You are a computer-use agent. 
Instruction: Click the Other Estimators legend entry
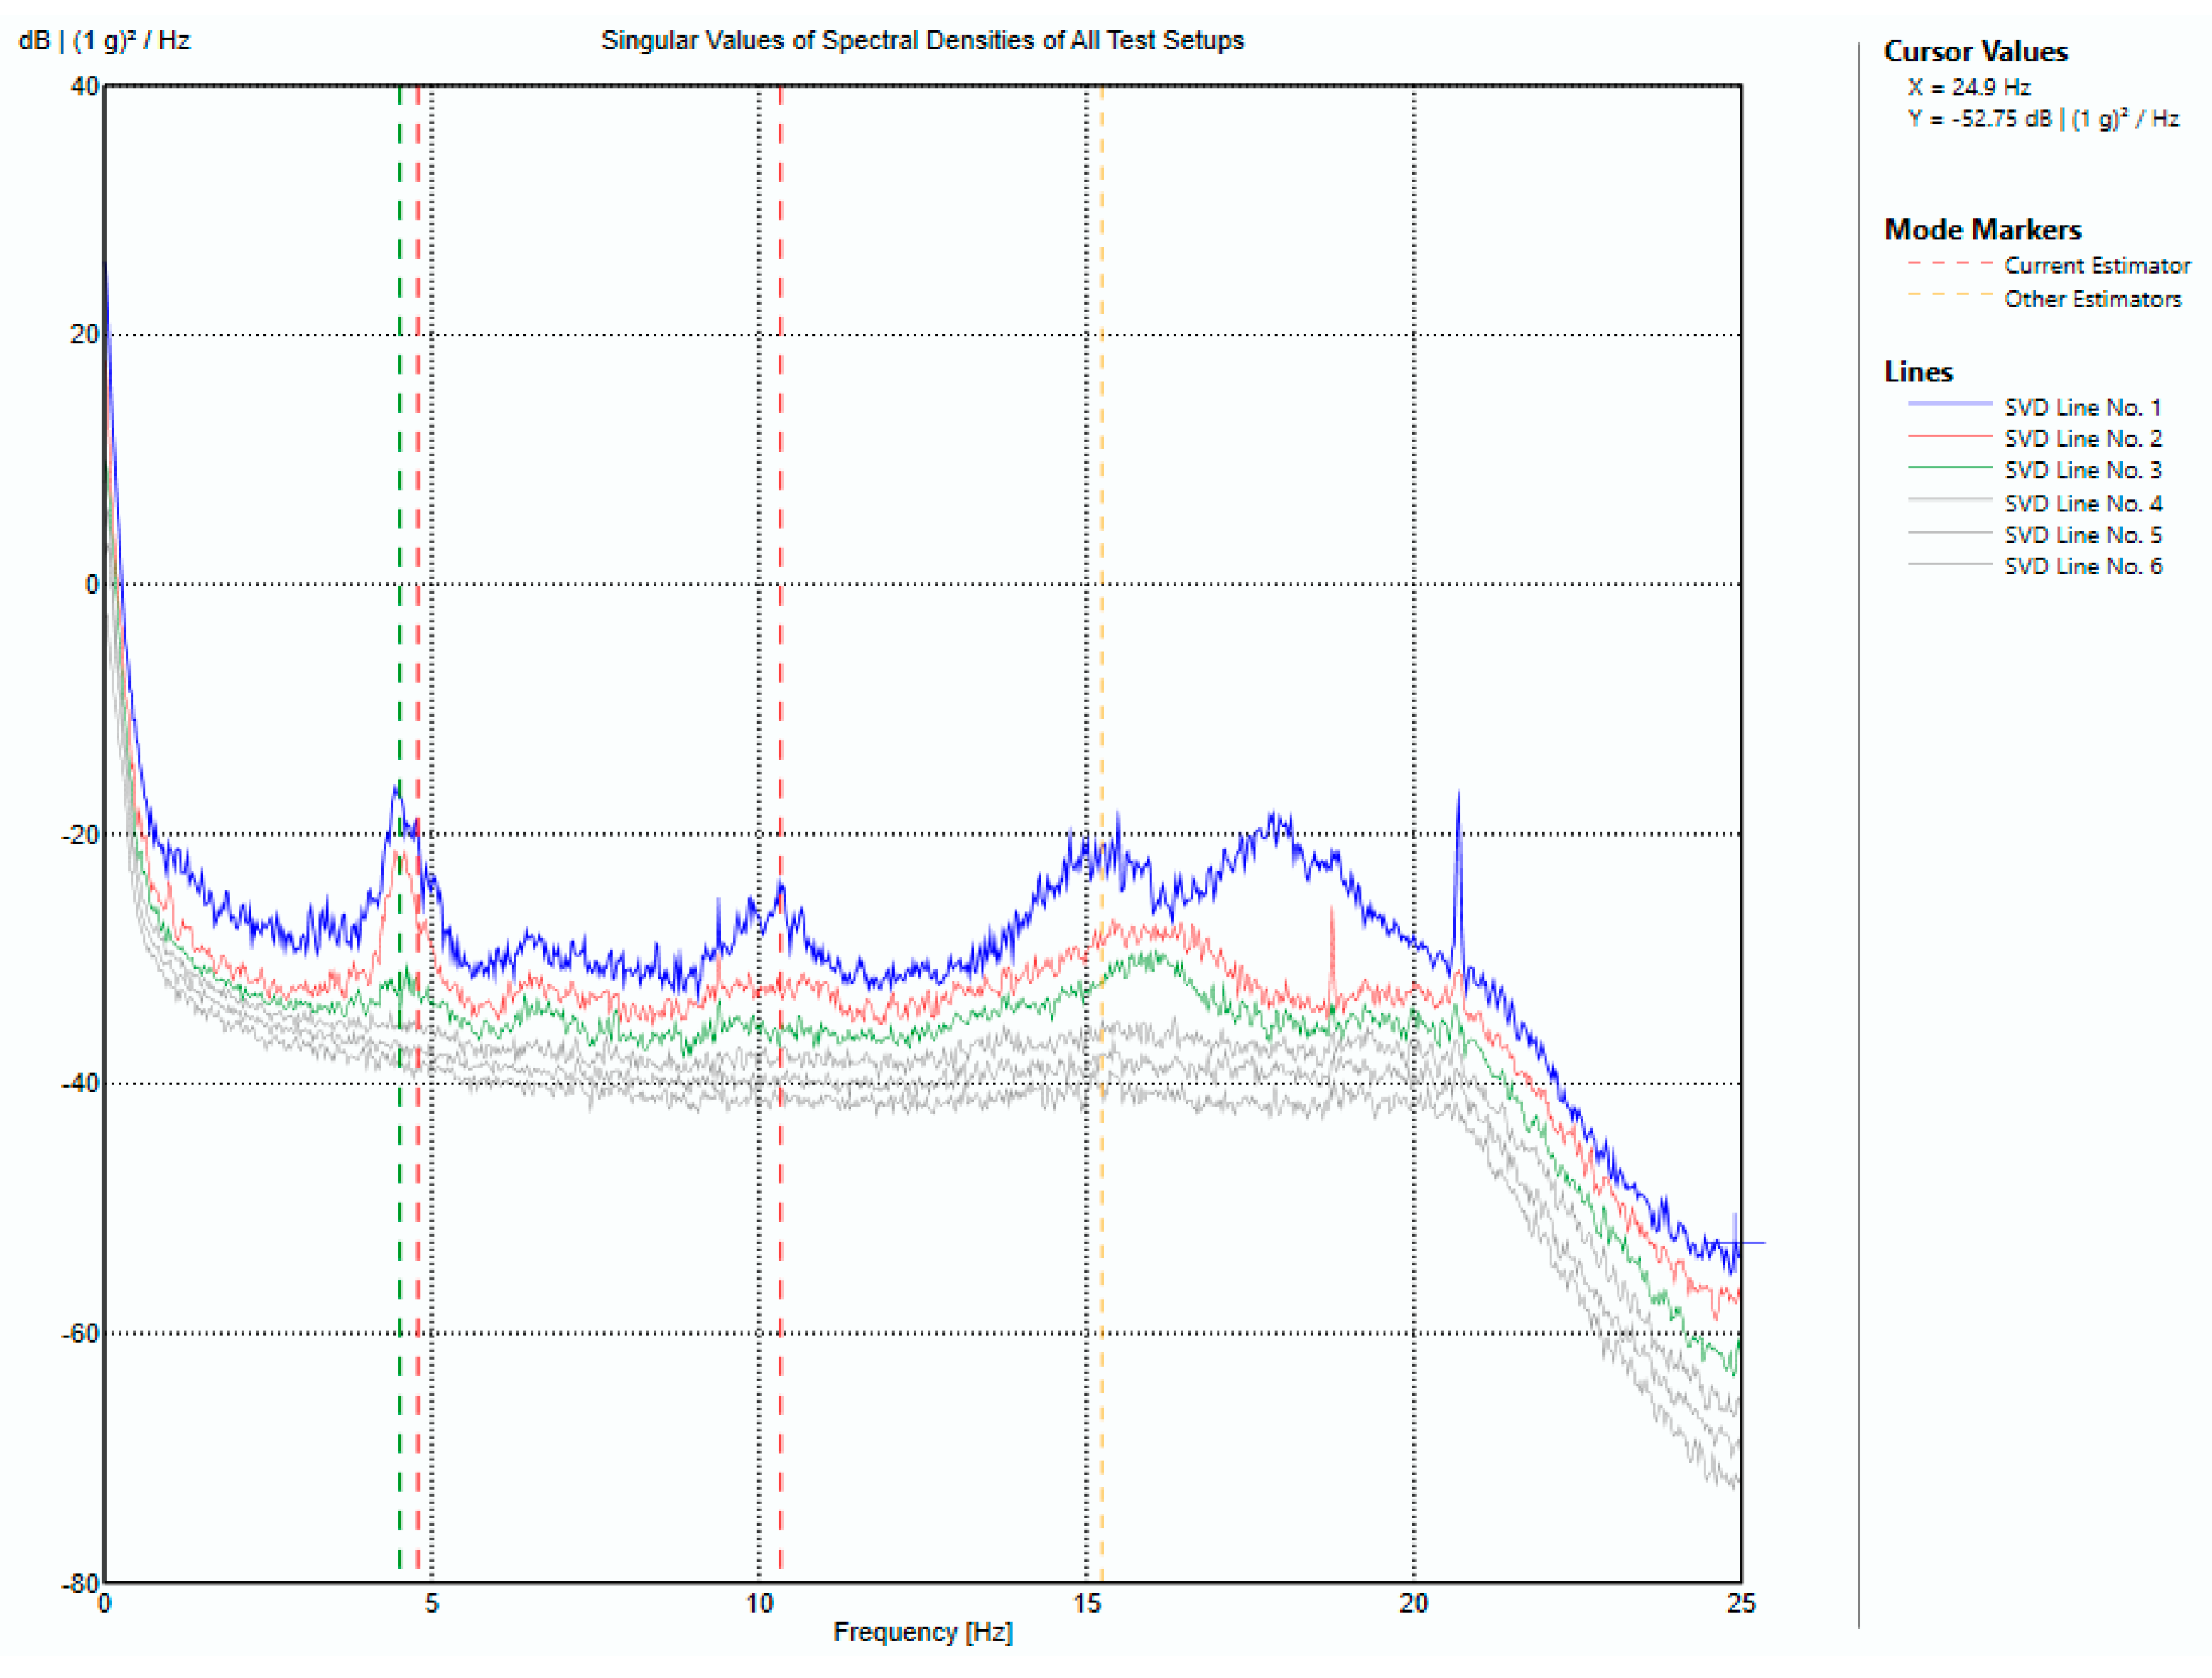point(2092,299)
